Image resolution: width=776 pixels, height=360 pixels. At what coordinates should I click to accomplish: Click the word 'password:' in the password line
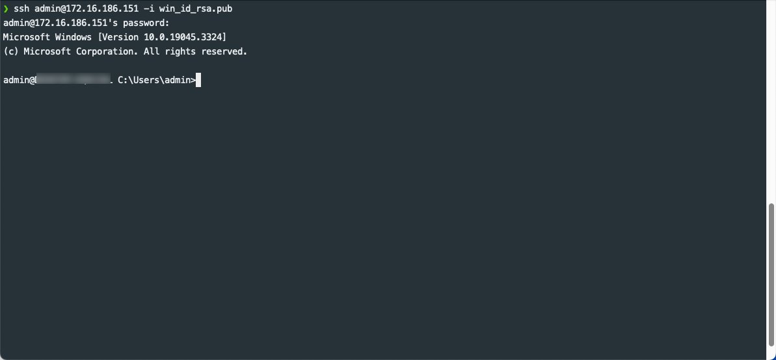point(146,23)
